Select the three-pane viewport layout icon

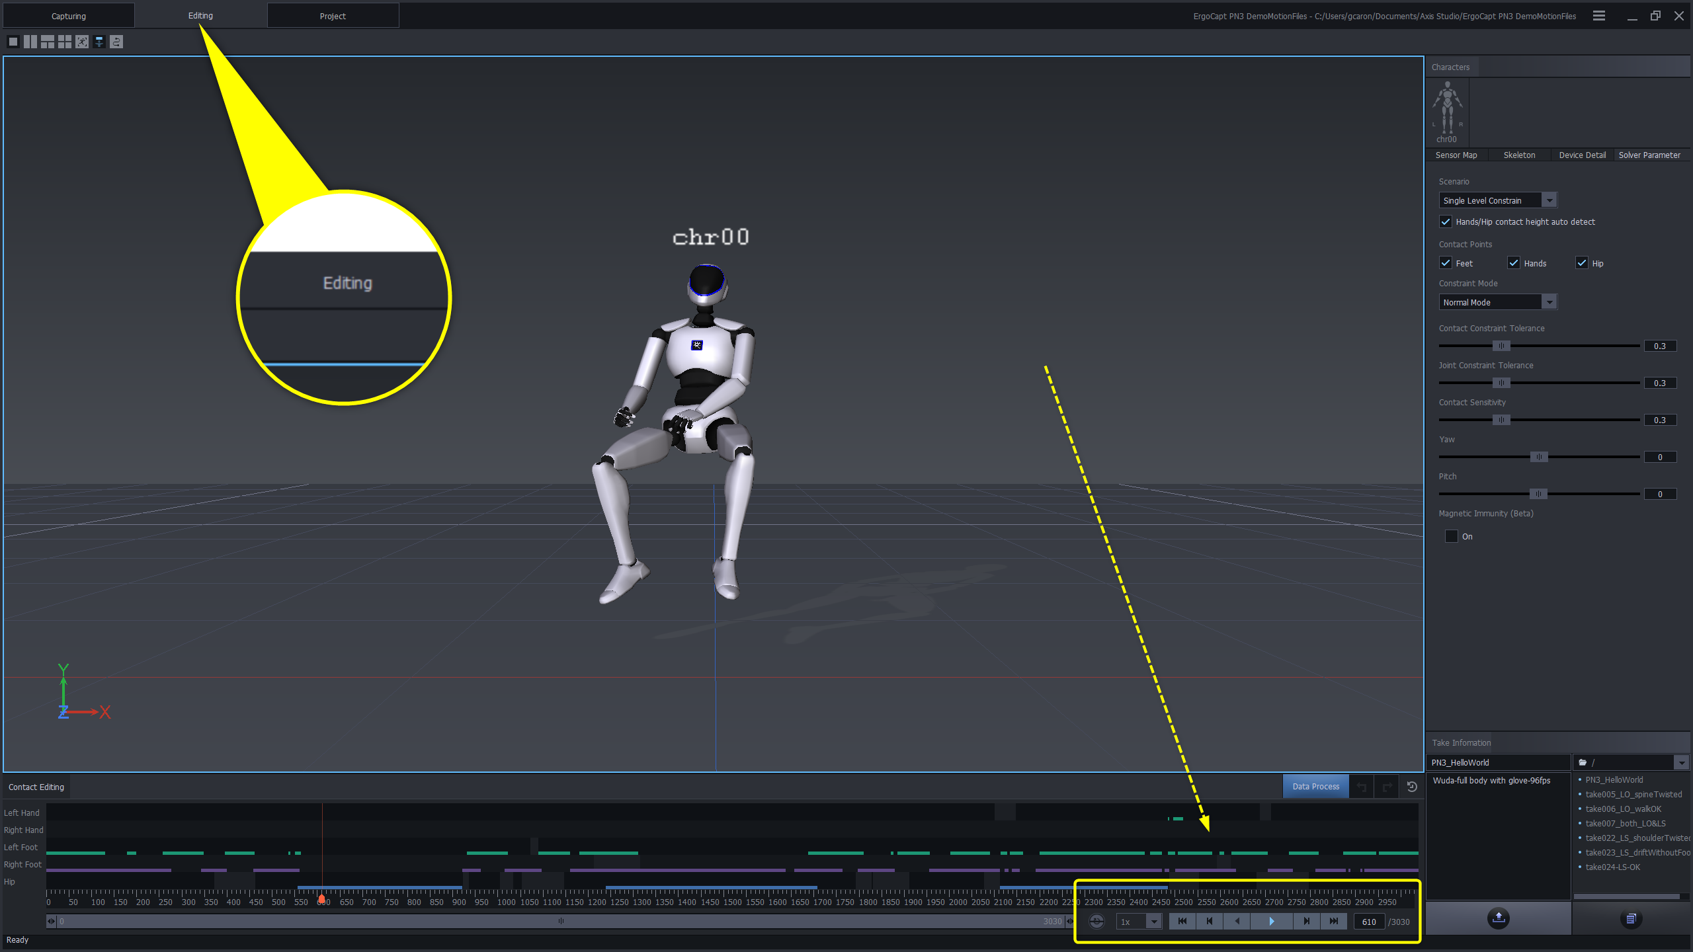pyautogui.click(x=48, y=42)
